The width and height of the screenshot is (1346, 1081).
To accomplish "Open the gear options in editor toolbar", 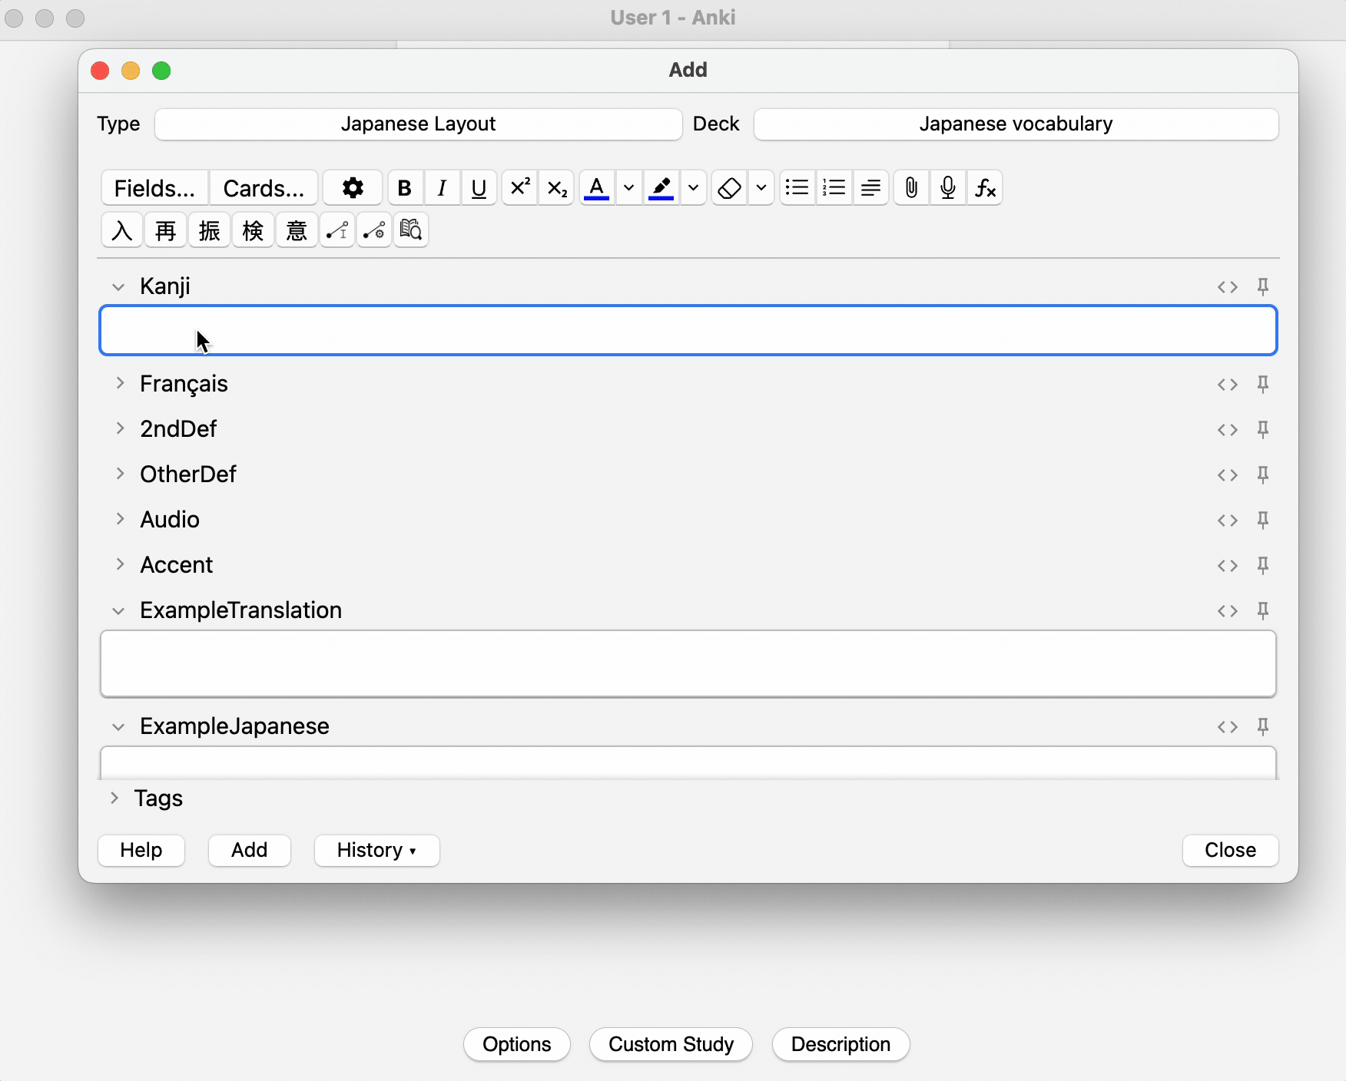I will coord(353,188).
